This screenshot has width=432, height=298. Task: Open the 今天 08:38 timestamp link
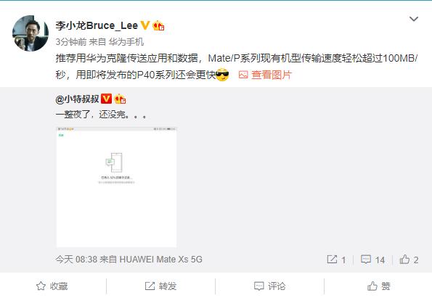pyautogui.click(x=76, y=259)
